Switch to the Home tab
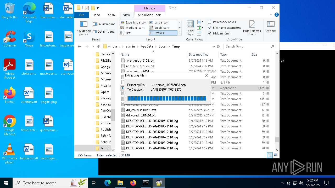Screen dimensions: 335x188 [97, 15]
